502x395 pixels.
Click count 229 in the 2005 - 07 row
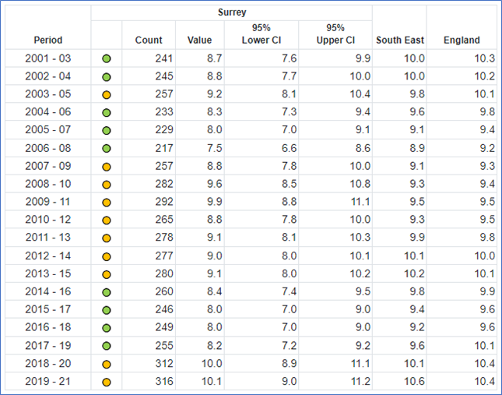tap(164, 130)
